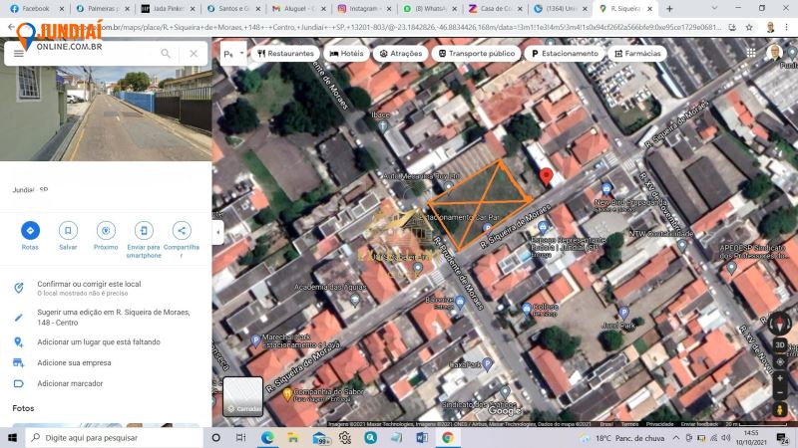Screen dimensions: 798x448
Task: Click the search magnifier icon
Action: pyautogui.click(x=166, y=54)
